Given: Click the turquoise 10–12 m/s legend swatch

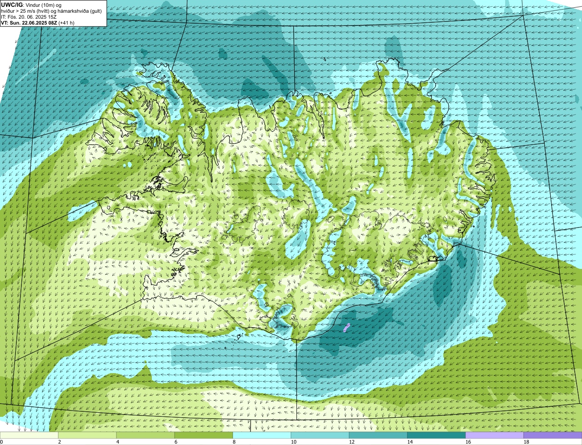Looking at the screenshot, I should pos(320,435).
